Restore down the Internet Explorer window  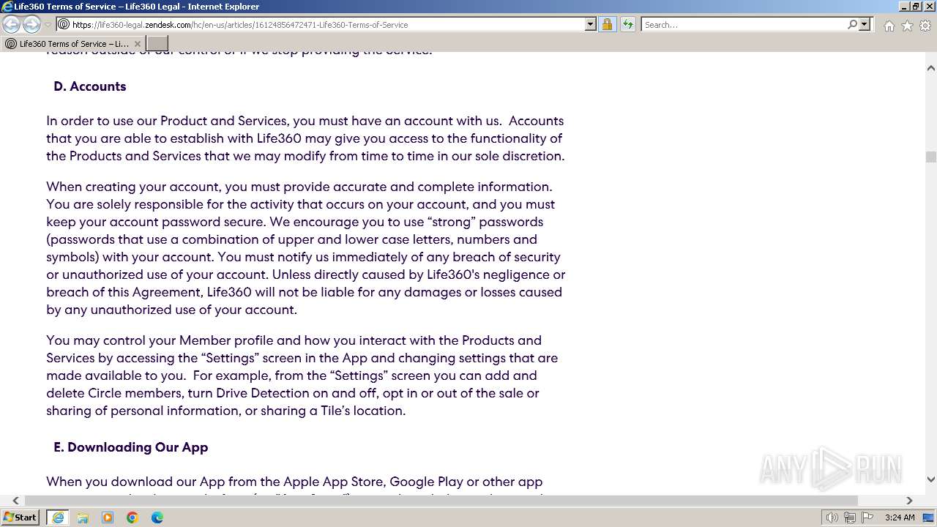click(x=916, y=7)
